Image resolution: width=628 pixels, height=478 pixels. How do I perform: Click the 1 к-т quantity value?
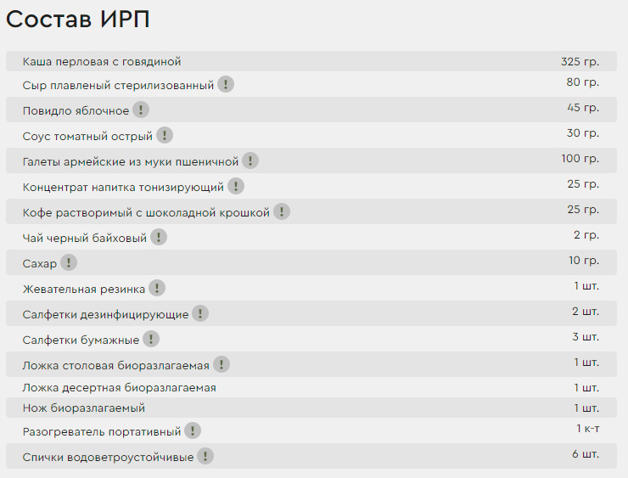coord(588,428)
